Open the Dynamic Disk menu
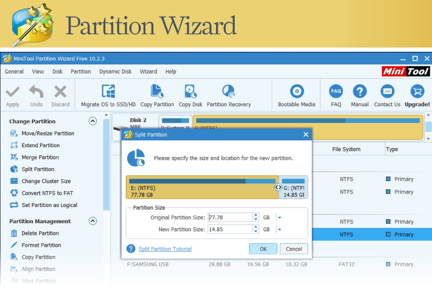Image resolution: width=432 pixels, height=288 pixels. [x=116, y=71]
